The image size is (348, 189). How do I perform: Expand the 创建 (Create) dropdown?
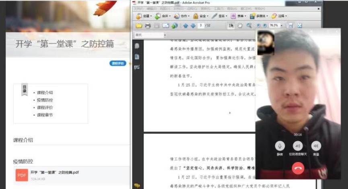point(144,16)
